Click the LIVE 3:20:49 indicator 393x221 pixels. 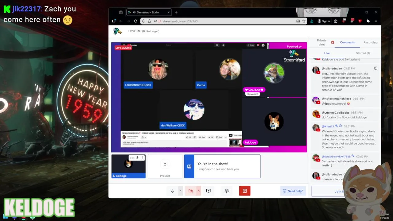pos(123,48)
